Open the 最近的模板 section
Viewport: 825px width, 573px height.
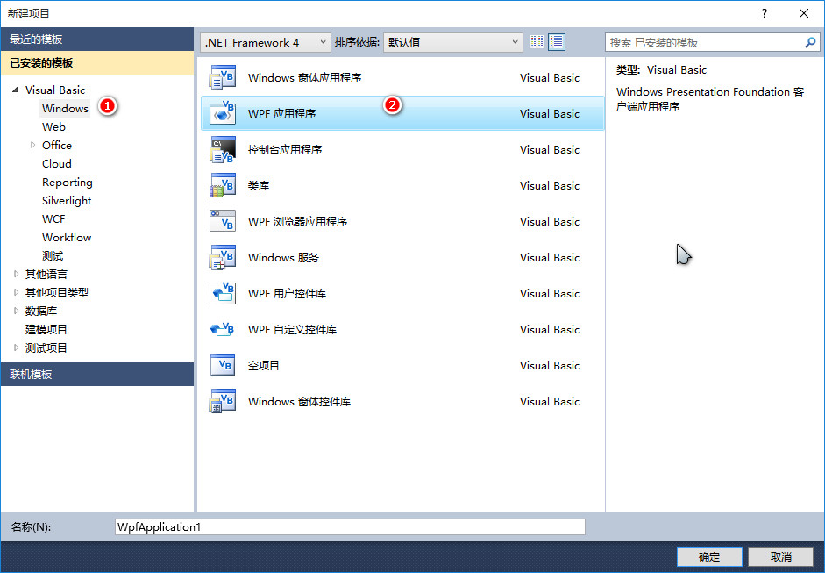pyautogui.click(x=97, y=39)
